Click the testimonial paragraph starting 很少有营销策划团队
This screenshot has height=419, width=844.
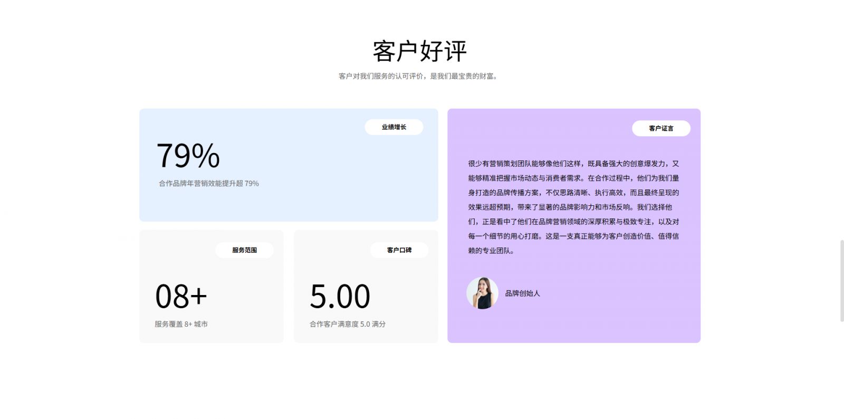(573, 207)
